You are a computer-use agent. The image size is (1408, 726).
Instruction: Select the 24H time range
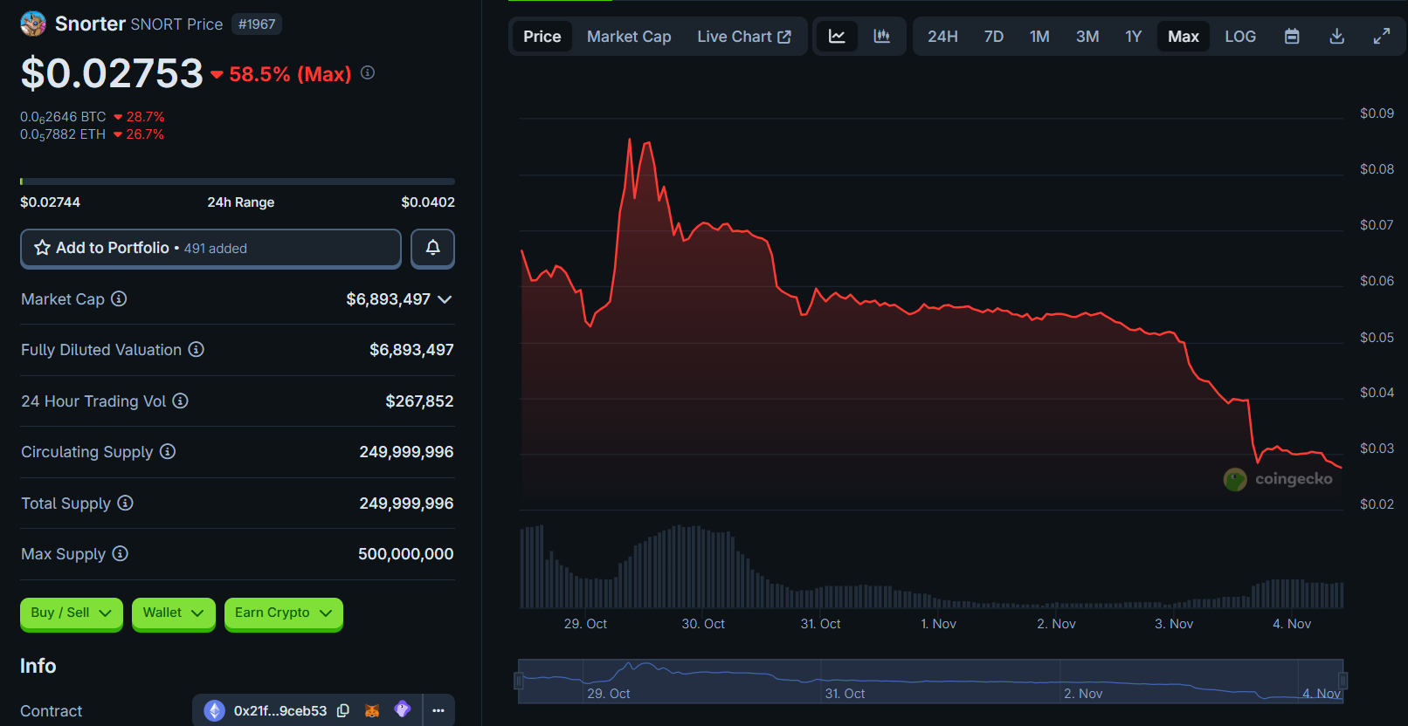942,37
